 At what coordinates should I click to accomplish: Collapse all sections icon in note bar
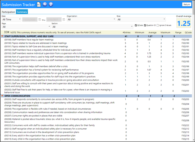8,32
